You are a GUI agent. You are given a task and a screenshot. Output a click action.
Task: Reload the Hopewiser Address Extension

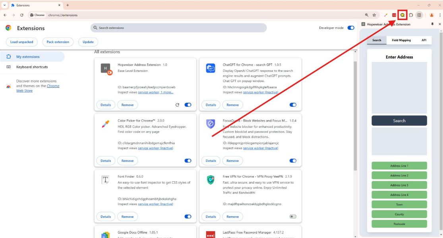tap(177, 105)
